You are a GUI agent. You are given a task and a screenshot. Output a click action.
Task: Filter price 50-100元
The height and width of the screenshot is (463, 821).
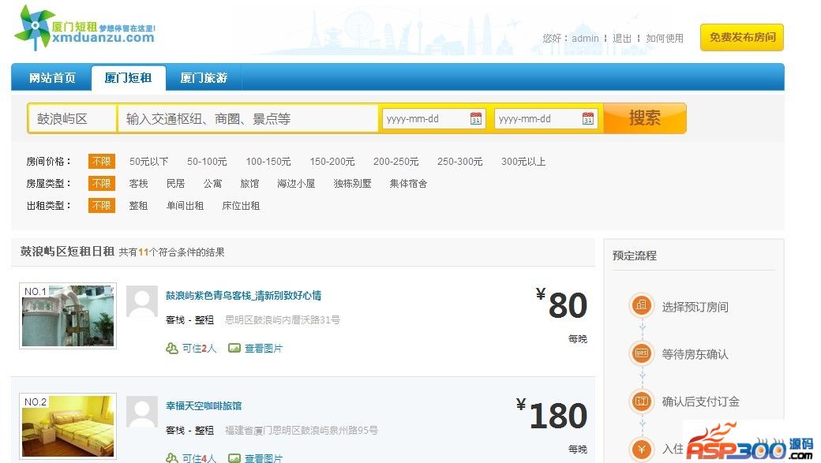point(207,162)
